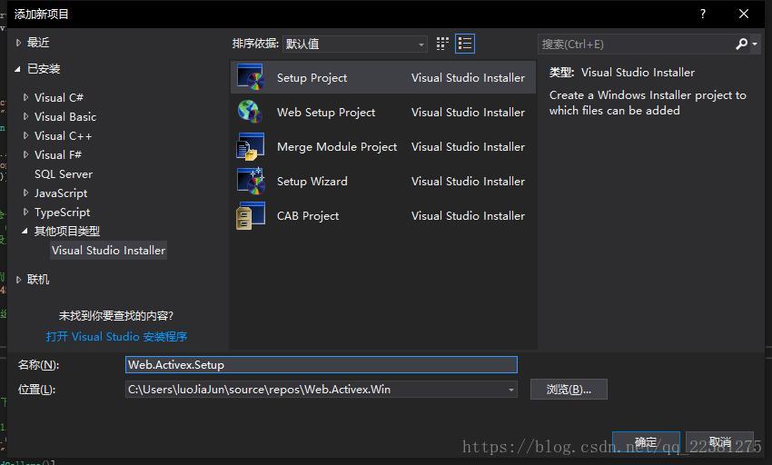Open the 排序依据 sort dropdown
This screenshot has height=465, width=772.
[x=355, y=44]
